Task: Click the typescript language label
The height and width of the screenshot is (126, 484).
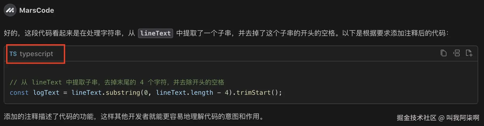Action: (x=36, y=54)
